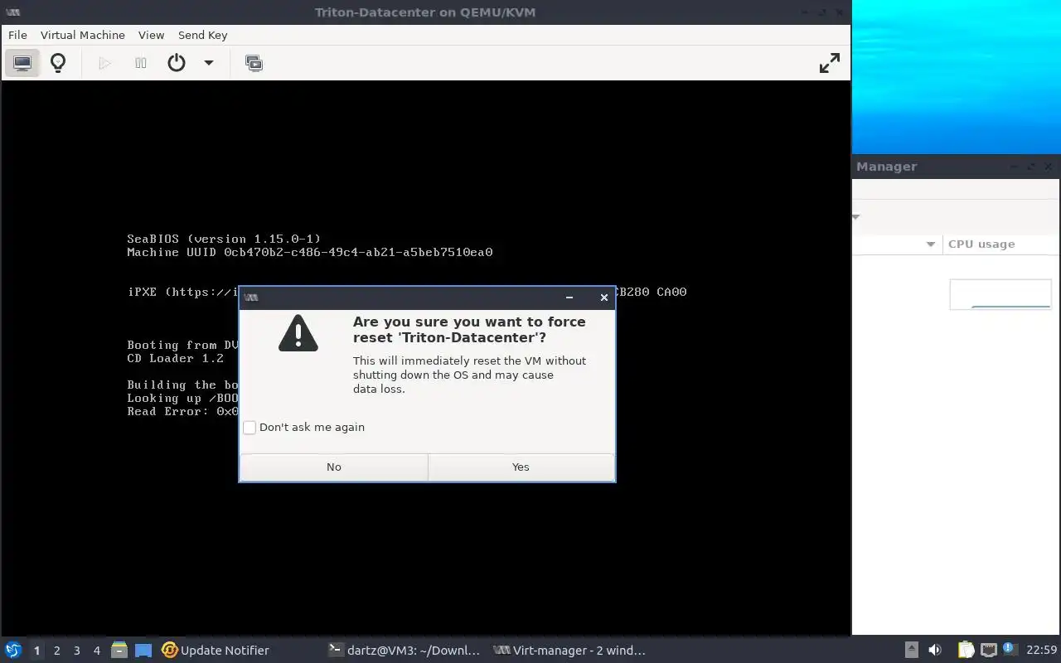Open the Virt-manager taskbar group
The height and width of the screenshot is (663, 1061).
569,651
